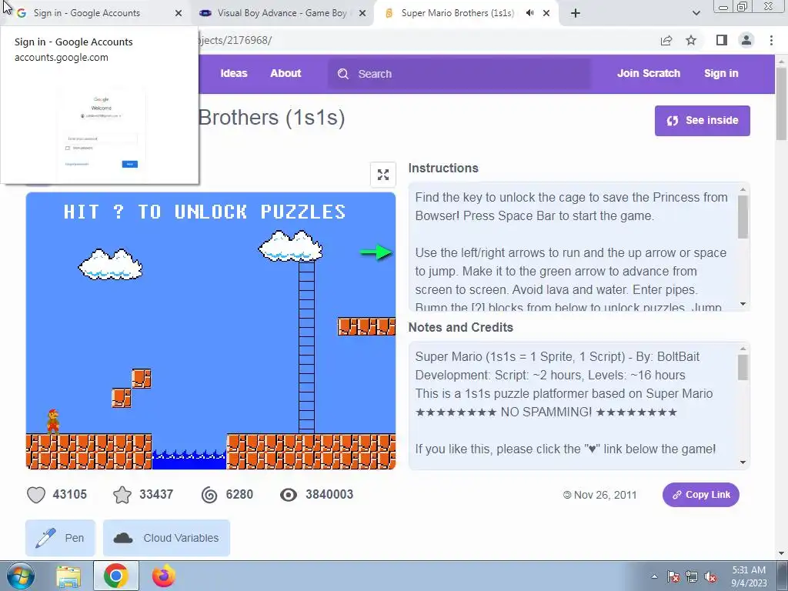Open a new browser tab

576,13
